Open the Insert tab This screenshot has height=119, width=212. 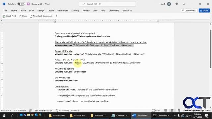23,10
